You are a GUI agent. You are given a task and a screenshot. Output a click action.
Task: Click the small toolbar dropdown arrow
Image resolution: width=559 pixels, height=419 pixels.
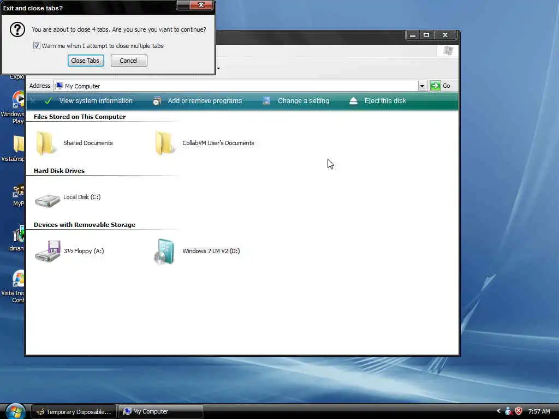218,68
